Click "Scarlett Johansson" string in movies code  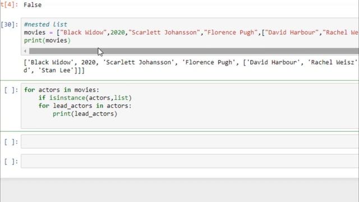(164, 33)
